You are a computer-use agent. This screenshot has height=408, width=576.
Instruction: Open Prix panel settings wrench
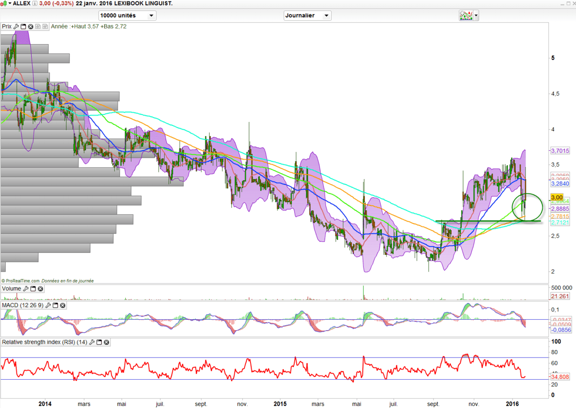(16, 27)
